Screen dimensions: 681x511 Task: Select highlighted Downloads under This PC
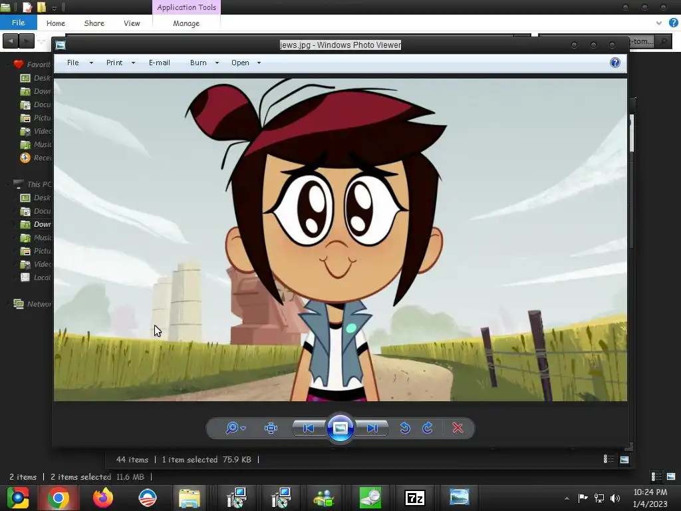(36, 224)
